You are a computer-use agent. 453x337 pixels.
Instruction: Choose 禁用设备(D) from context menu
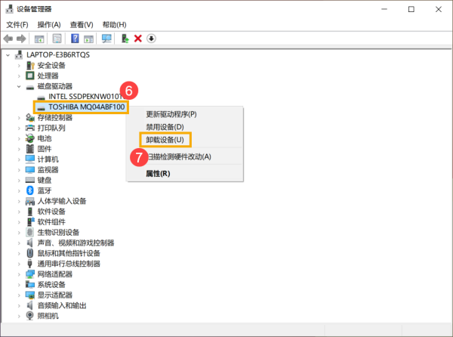(165, 126)
